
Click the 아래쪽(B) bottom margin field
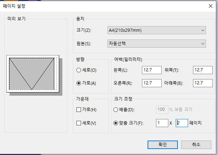point(203,83)
